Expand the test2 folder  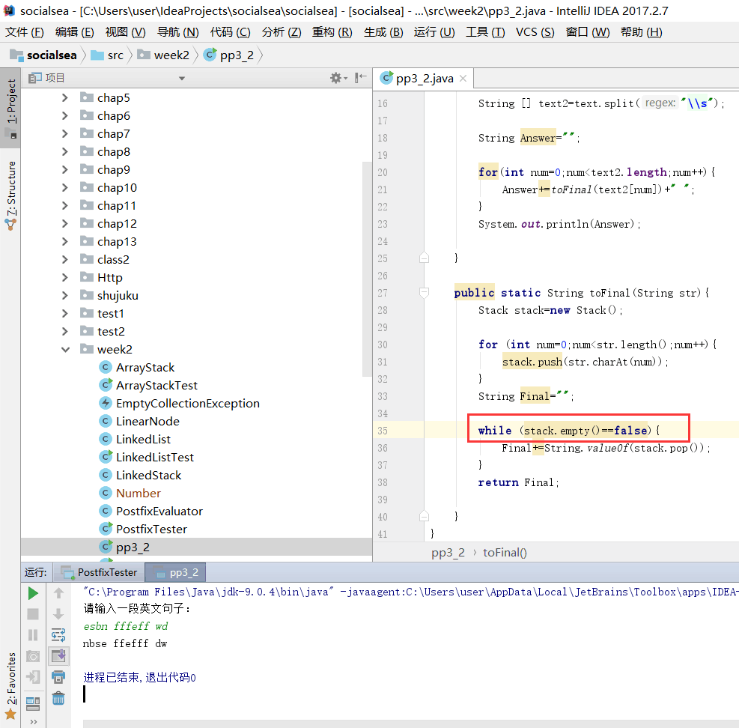tap(65, 332)
